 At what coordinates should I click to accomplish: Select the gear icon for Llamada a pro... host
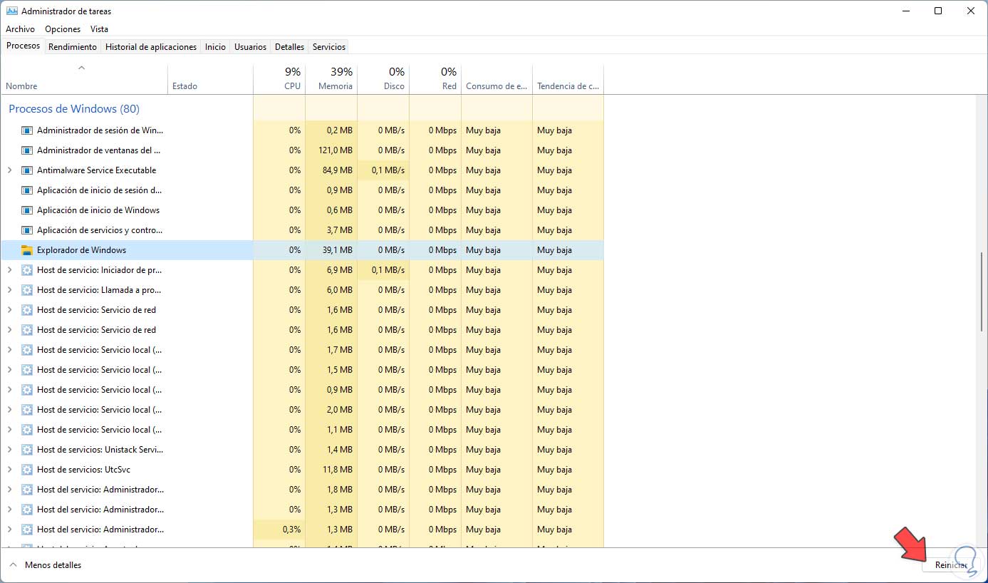click(x=27, y=290)
